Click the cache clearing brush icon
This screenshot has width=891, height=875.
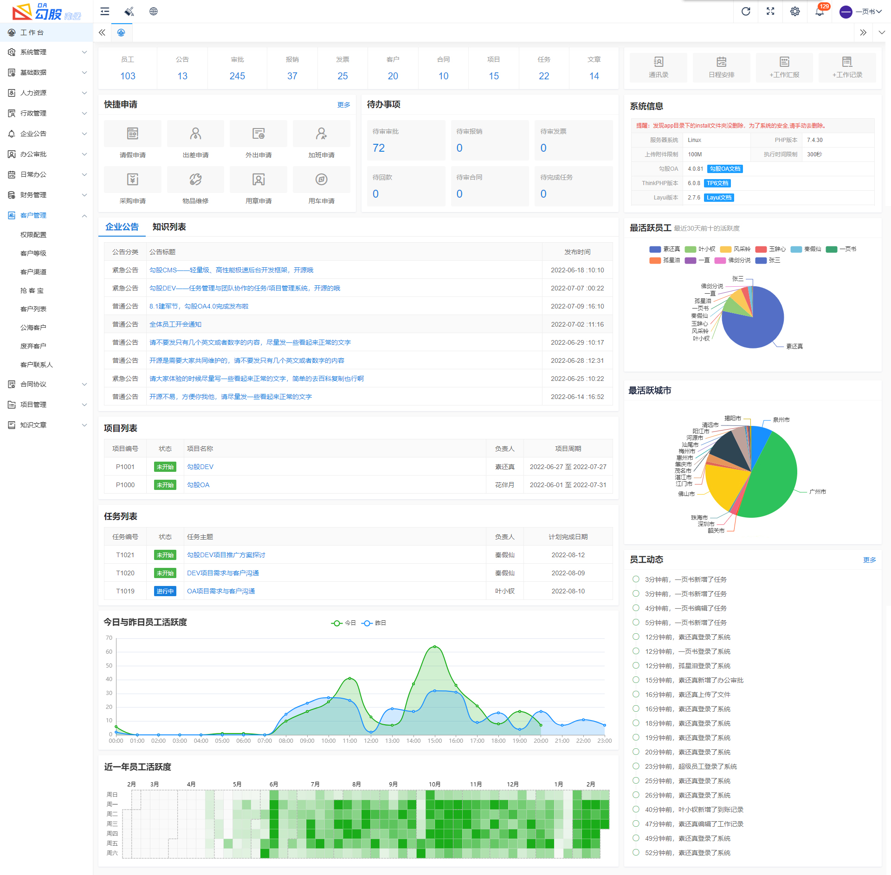(129, 12)
